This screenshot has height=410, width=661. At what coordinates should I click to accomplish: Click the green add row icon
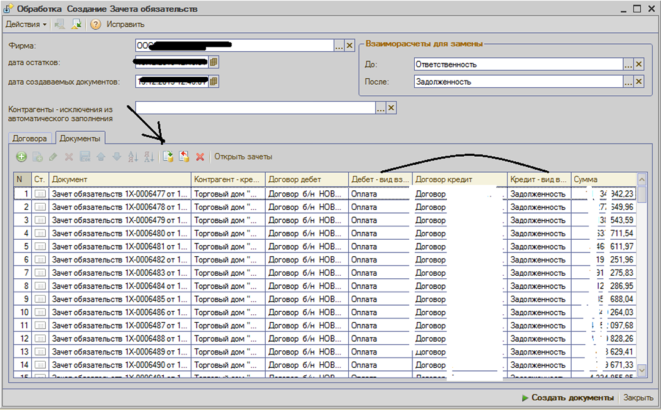pos(21,157)
